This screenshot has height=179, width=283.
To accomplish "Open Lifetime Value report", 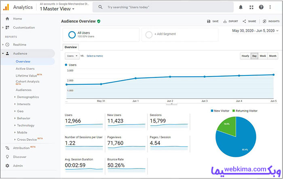I will coord(26,75).
